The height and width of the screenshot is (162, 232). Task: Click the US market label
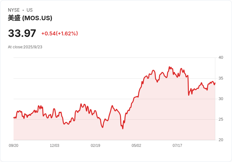[x=30, y=10]
